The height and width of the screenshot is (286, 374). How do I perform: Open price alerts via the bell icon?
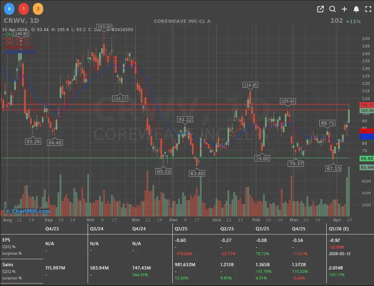coord(356,9)
